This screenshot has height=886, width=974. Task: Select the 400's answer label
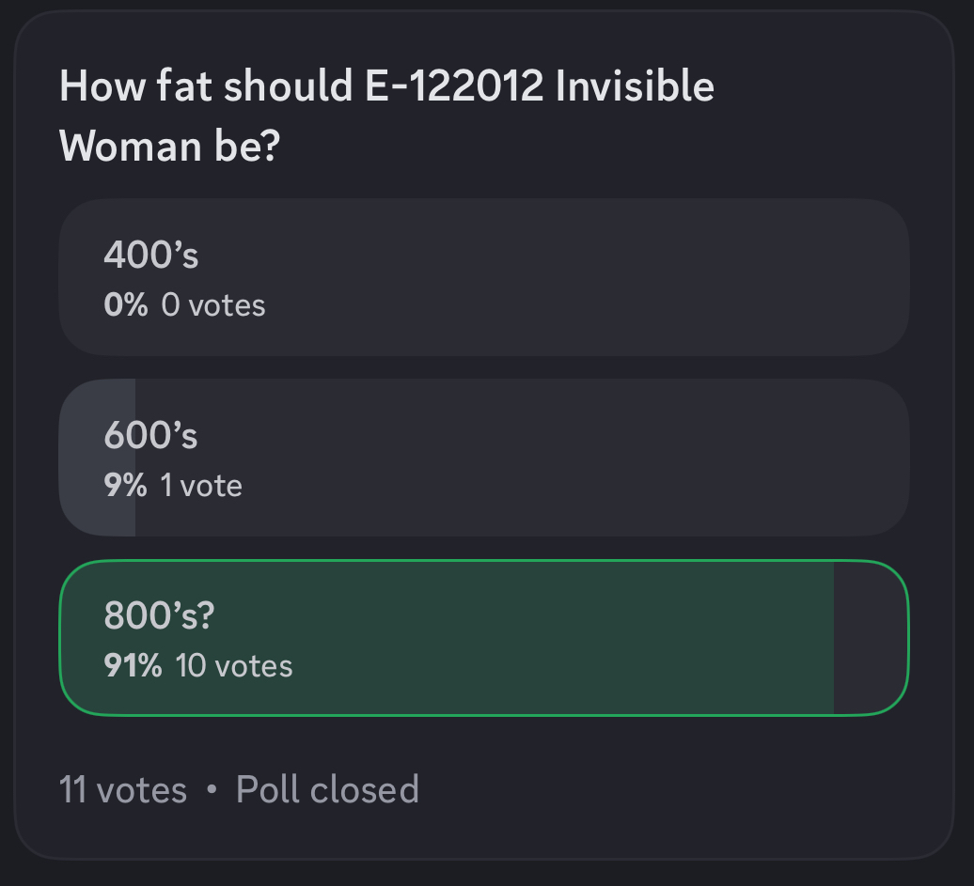tap(151, 255)
